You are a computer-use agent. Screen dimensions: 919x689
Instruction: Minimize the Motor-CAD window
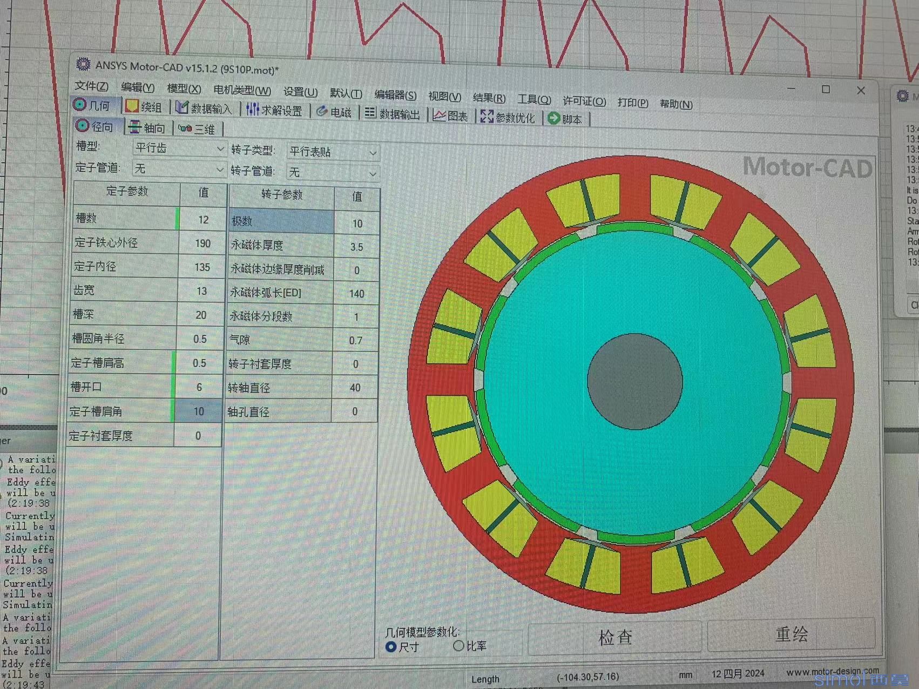click(x=792, y=88)
